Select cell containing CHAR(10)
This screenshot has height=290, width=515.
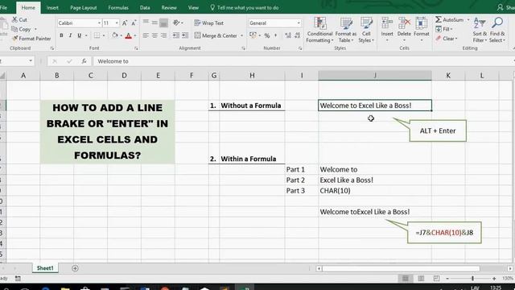(375, 191)
